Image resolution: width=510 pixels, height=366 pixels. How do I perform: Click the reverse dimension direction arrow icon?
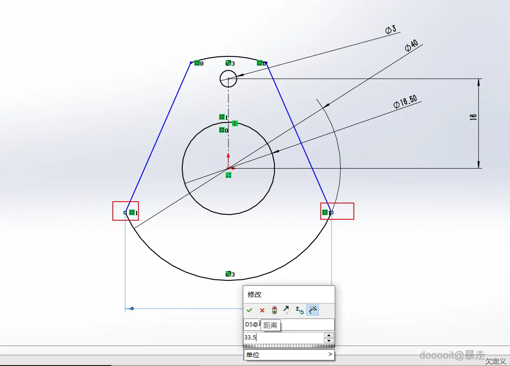287,310
